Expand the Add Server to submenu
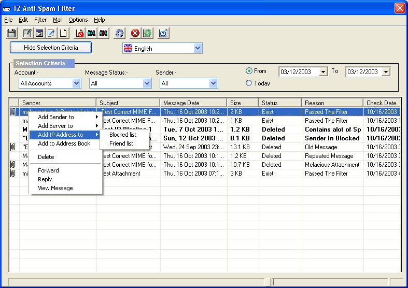 (64, 126)
